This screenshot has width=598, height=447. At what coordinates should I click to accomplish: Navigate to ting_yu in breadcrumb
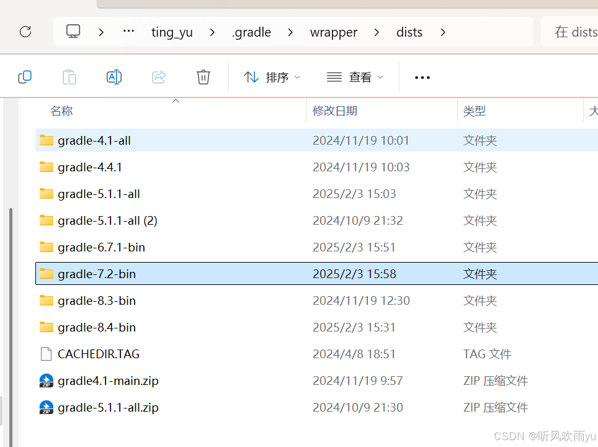coord(172,32)
